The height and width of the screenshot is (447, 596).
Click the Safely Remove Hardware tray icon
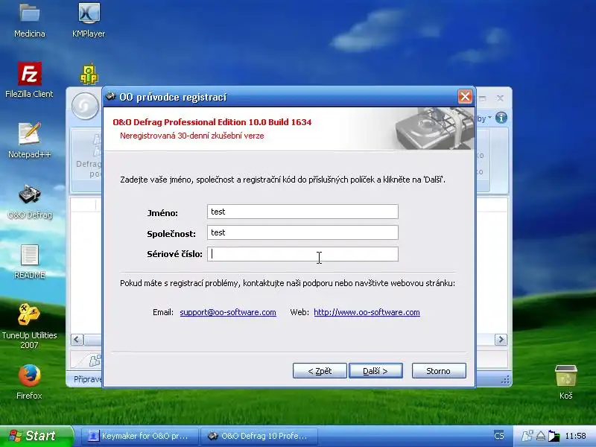click(541, 437)
